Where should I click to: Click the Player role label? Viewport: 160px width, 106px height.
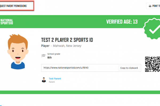point(45,46)
